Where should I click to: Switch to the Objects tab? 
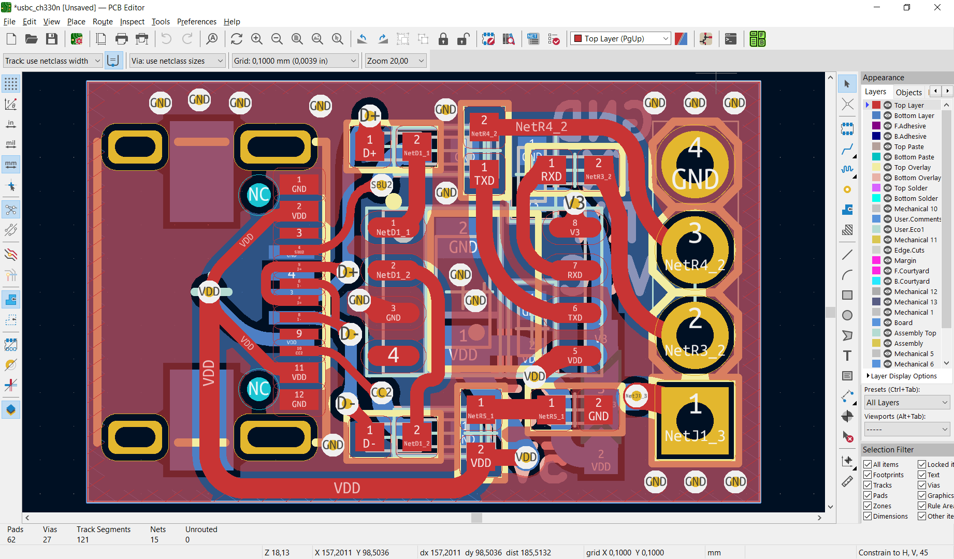point(909,92)
